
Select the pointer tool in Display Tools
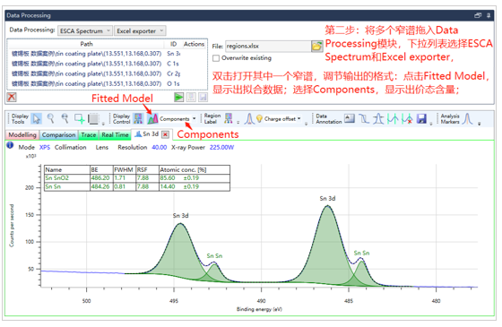[x=36, y=119]
